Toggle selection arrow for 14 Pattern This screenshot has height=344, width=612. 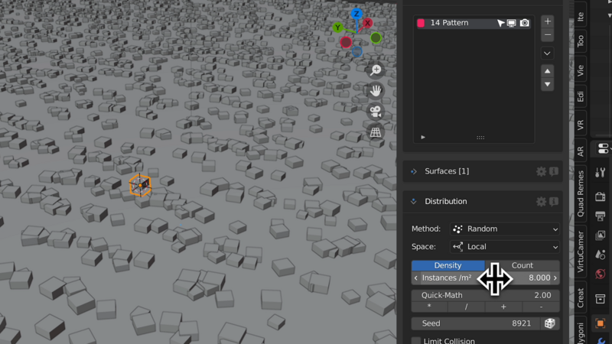[x=500, y=23]
